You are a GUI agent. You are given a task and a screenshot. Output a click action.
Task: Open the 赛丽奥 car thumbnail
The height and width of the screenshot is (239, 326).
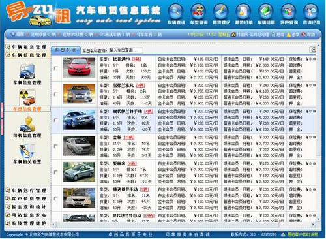(x=79, y=172)
